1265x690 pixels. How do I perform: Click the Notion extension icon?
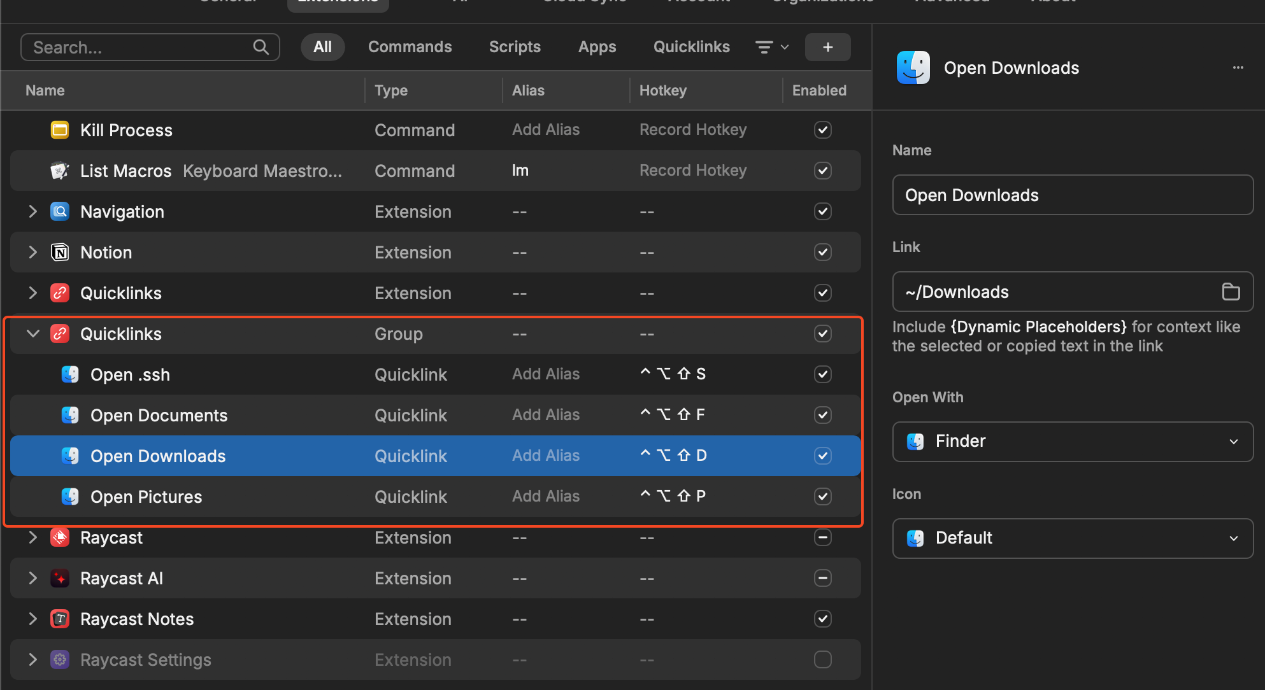(x=60, y=253)
